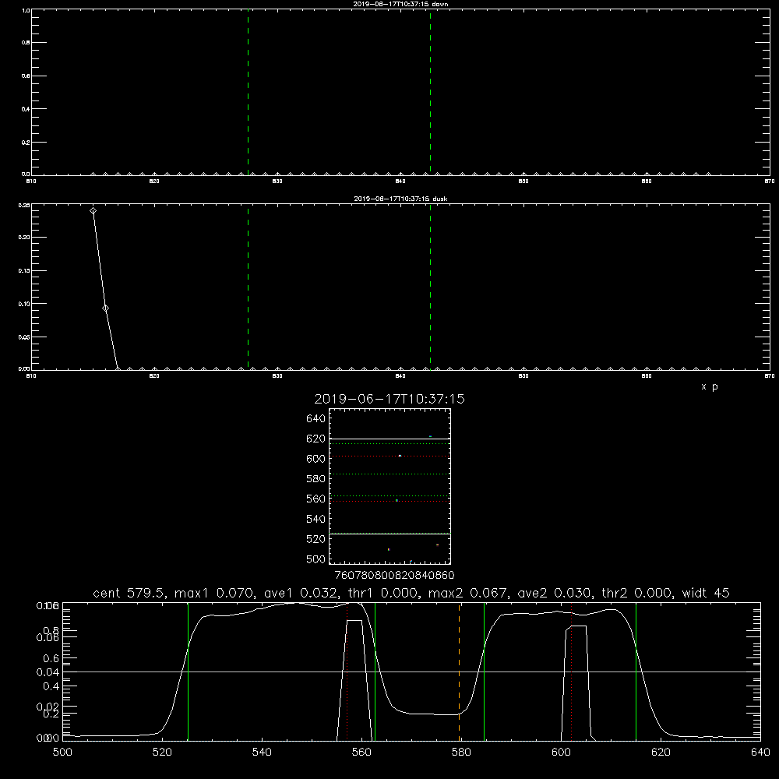Click the green vertical line at 525 in bottom plot
The width and height of the screenshot is (779, 779).
tap(188, 671)
